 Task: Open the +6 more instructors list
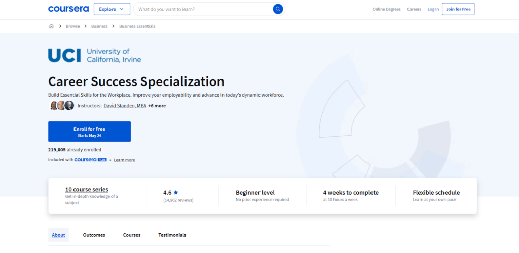coord(157,106)
